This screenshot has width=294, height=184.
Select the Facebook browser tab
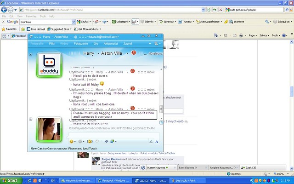click(19, 36)
